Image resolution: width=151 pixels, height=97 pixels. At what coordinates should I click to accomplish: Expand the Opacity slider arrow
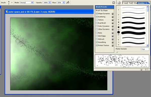pos(49,3)
